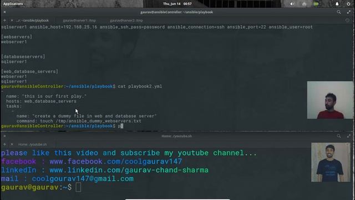Click search icon in youtube.sh terminal
This screenshot has height=200, width=355.
click(339, 136)
